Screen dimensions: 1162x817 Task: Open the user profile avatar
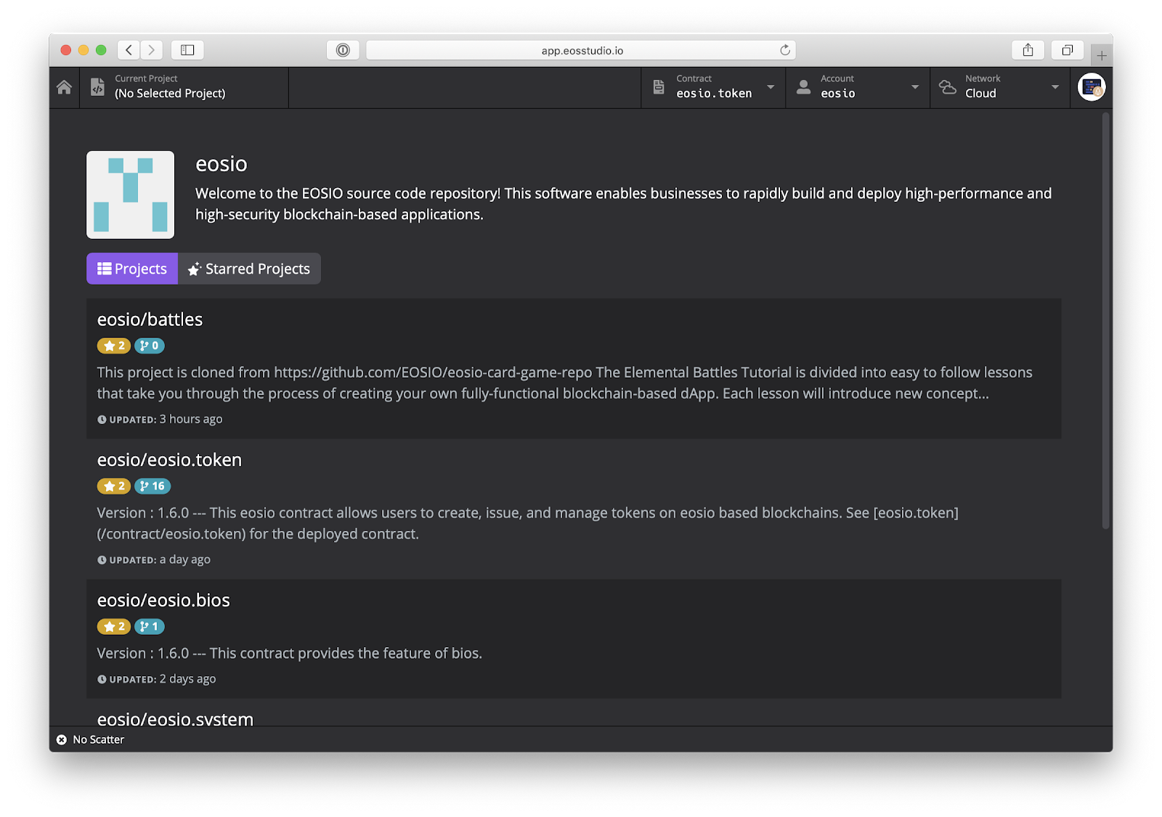pos(1092,87)
